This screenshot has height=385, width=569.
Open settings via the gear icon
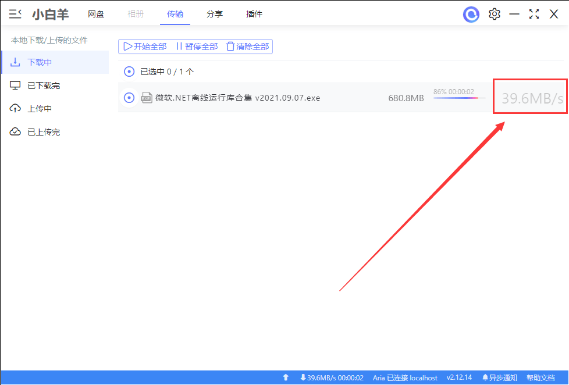coord(495,14)
